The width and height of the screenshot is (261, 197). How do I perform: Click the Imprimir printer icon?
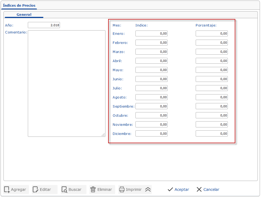[x=122, y=190]
